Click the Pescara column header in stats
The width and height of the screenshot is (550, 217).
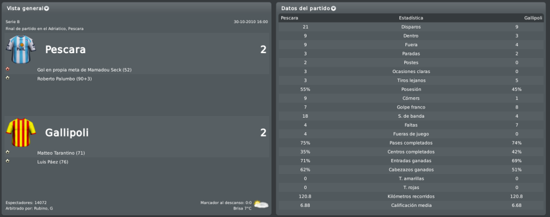pos(290,18)
